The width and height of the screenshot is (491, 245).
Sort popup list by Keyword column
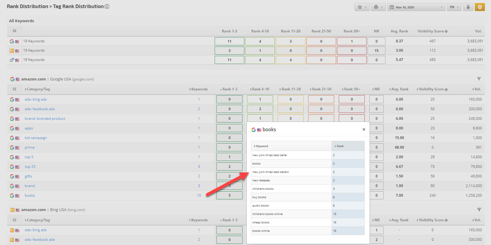261,146
